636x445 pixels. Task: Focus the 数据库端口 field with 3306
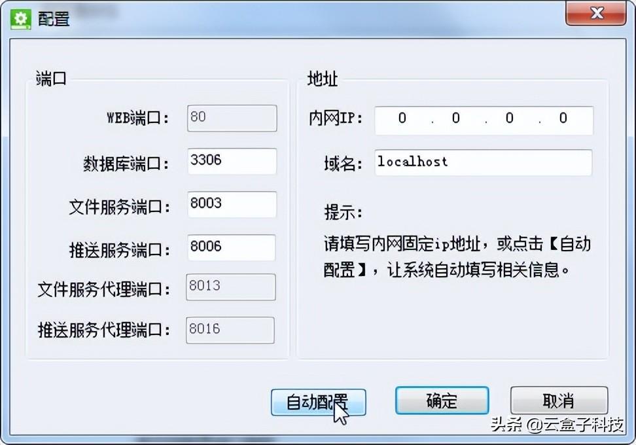[232, 161]
